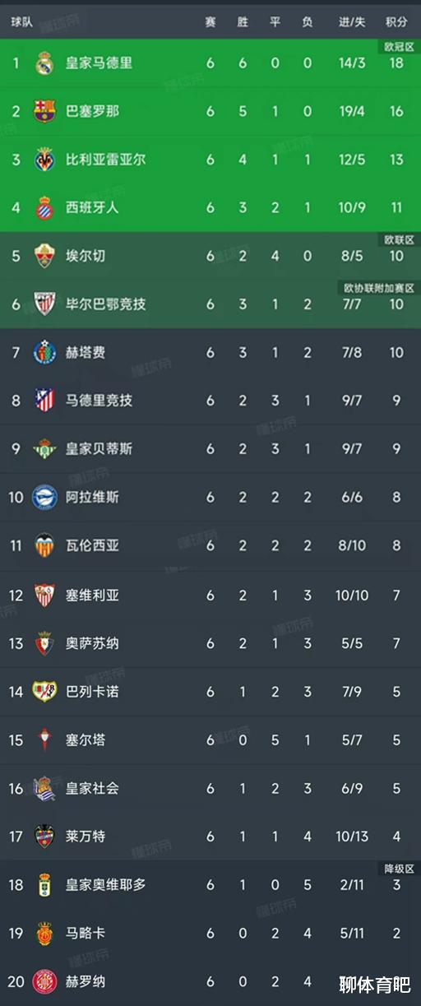Open the 赫塔费 team row name
Image resolution: width=421 pixels, height=1006 pixels.
[86, 353]
